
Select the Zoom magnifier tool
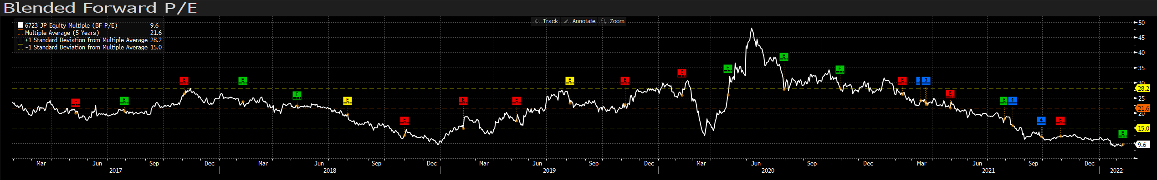613,21
